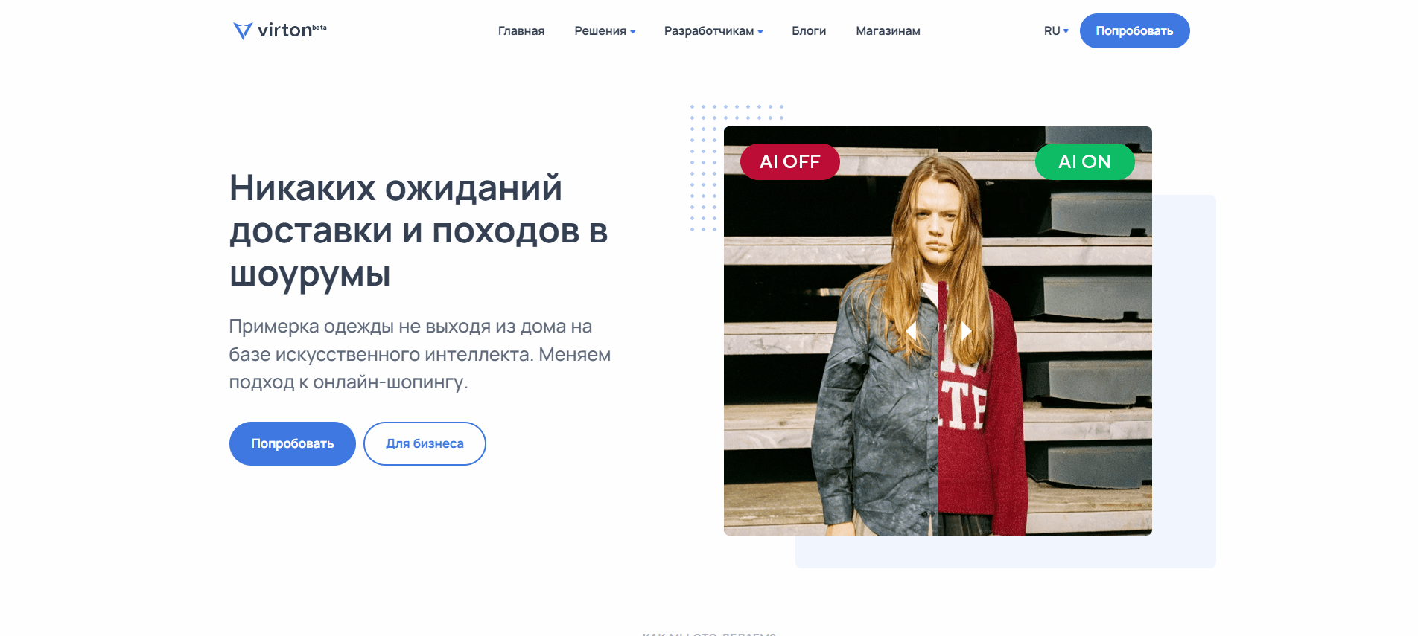The image size is (1418, 636).
Task: Click the hero Попробовать button under the description
Action: (293, 443)
